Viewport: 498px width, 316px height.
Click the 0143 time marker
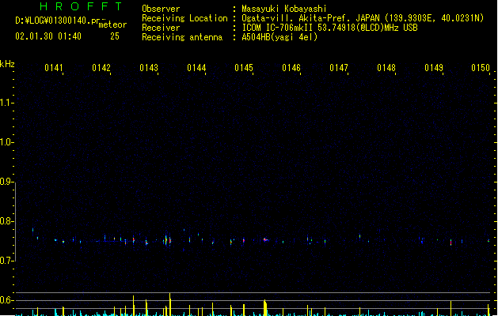(x=149, y=68)
